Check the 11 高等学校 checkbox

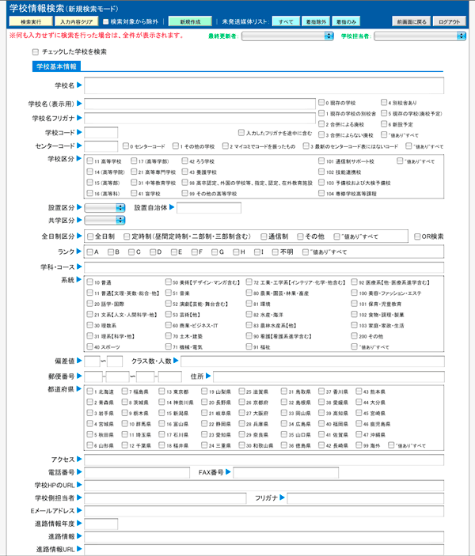(x=89, y=161)
